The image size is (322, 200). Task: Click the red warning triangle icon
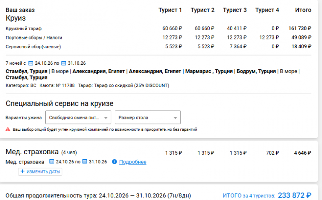click(8, 129)
